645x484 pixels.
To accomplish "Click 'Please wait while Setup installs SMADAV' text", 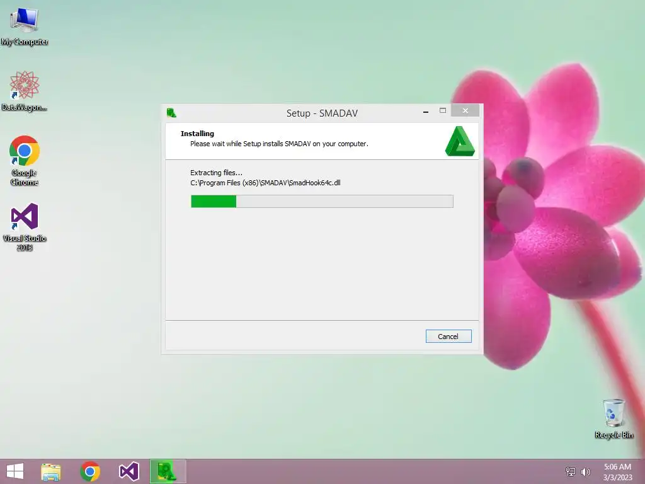I will 279,144.
